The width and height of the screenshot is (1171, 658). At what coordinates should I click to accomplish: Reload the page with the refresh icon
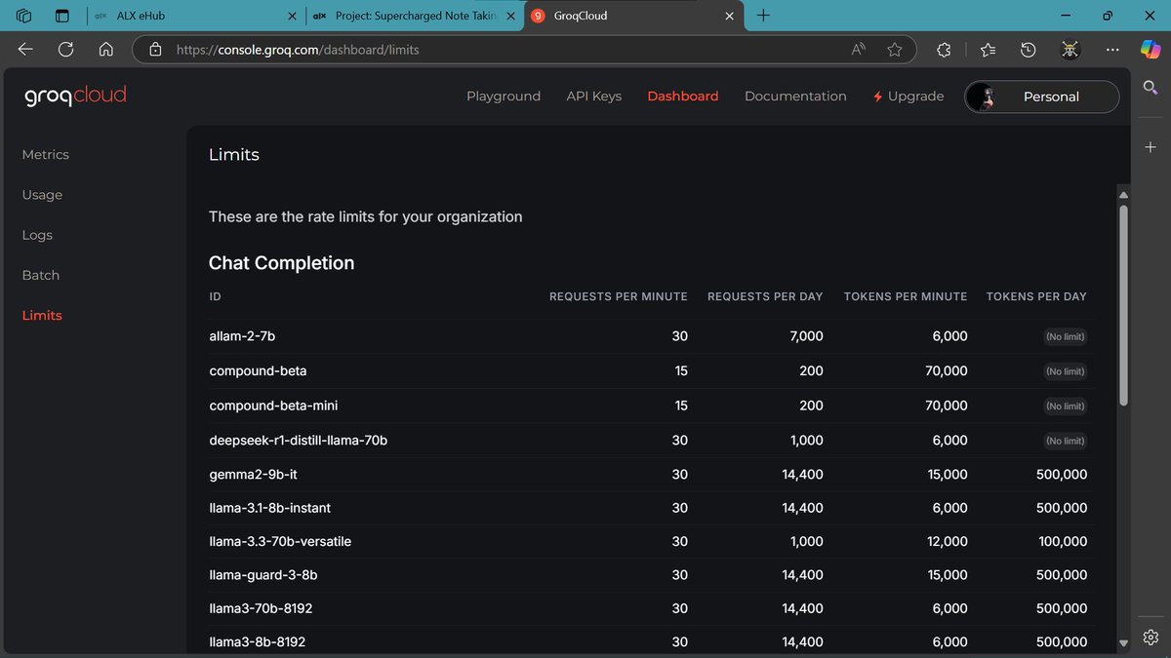(x=65, y=49)
